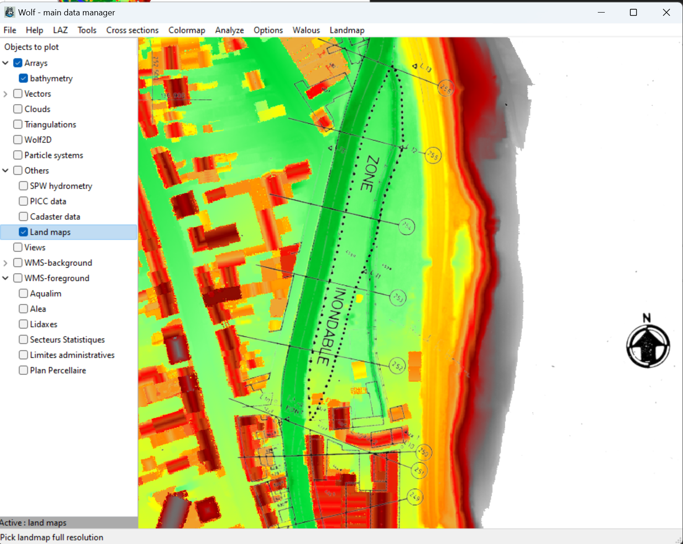Click the Wolf app icon in title bar
The height and width of the screenshot is (544, 683).
tap(9, 12)
